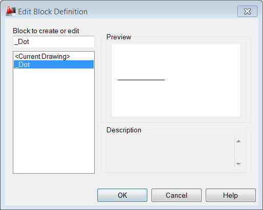Image resolution: width=263 pixels, height=210 pixels.
Task: Click empty space inside the block list
Action: pos(54,121)
